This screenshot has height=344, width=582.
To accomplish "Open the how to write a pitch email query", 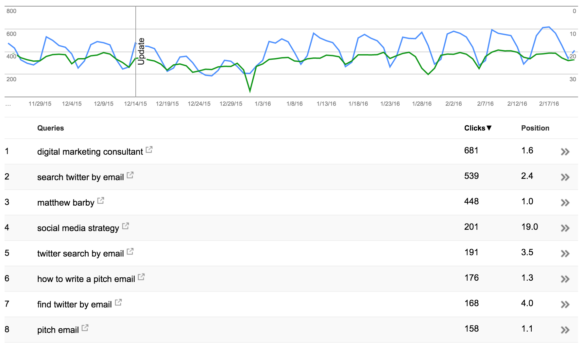I will (86, 279).
